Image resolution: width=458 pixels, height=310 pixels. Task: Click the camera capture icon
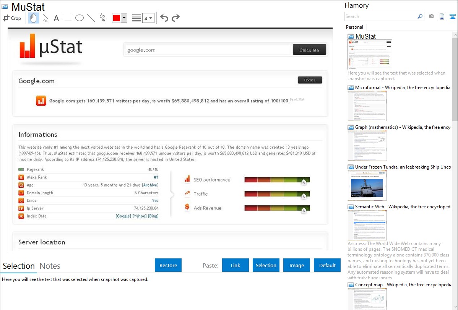(x=431, y=16)
